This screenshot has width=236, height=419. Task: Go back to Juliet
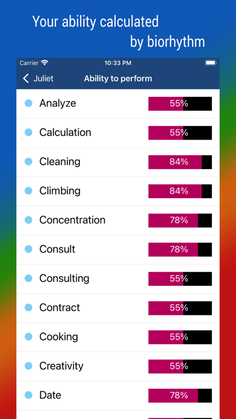[x=38, y=78]
